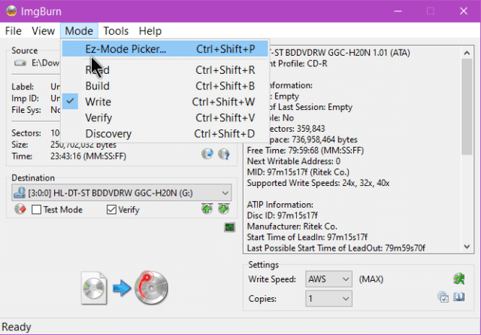
Task: Click the blue arrow between the discs
Action: (122, 288)
